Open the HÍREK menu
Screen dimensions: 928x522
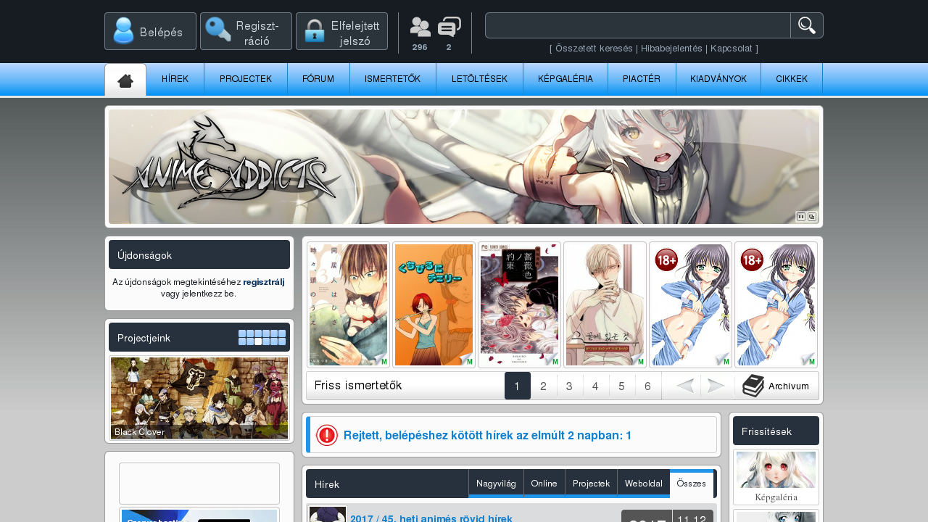(x=175, y=79)
